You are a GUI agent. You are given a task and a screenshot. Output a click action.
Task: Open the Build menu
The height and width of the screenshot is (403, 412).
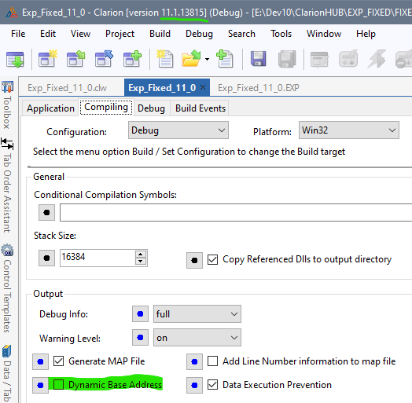[x=160, y=34]
